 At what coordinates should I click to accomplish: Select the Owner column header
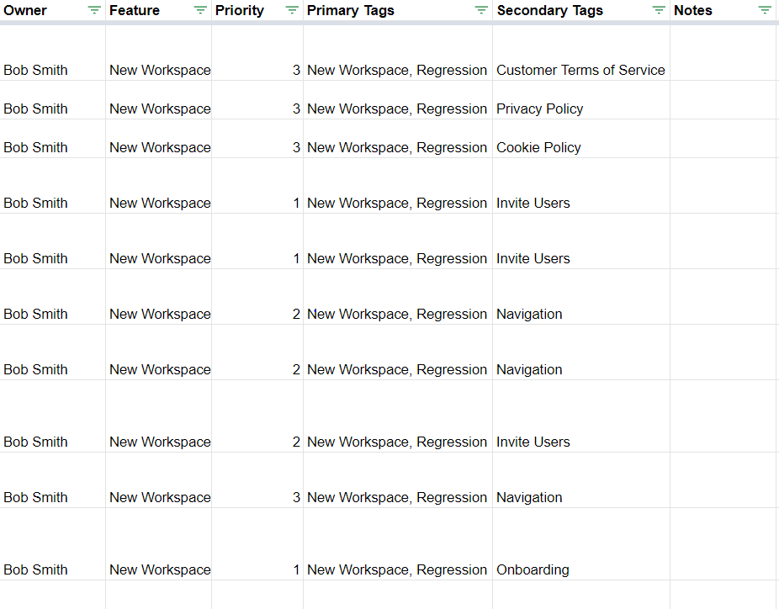[x=25, y=10]
